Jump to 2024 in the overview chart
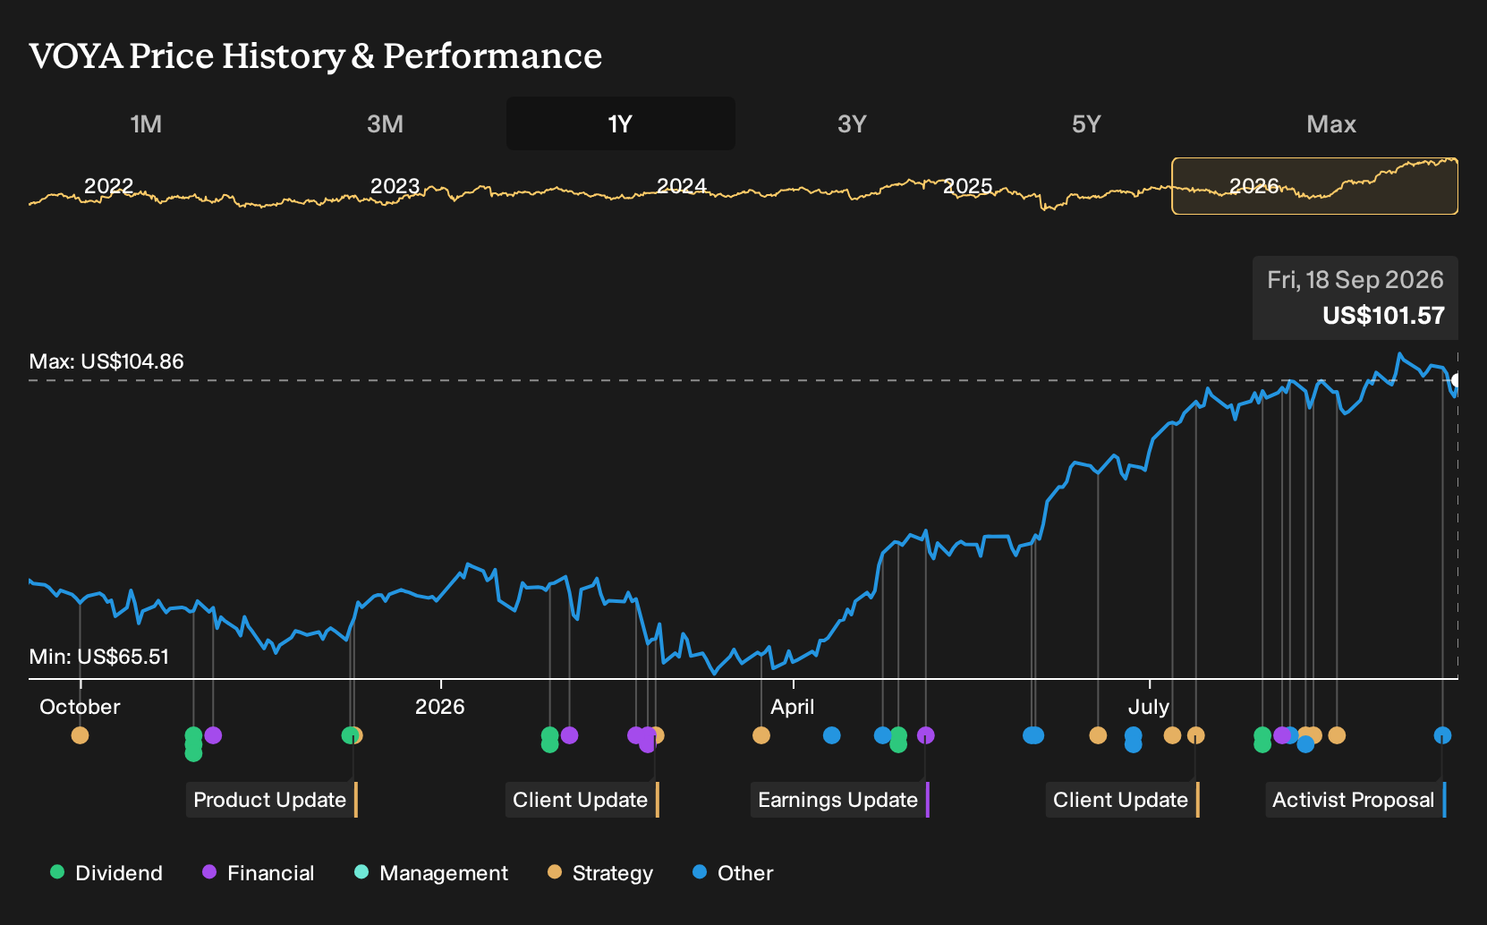The image size is (1487, 925). [x=682, y=186]
